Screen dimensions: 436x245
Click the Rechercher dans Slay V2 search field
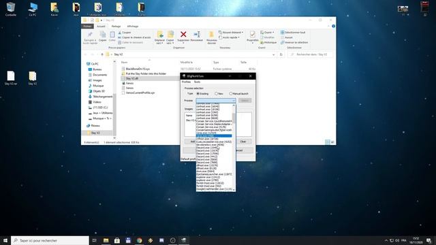coord(311,54)
